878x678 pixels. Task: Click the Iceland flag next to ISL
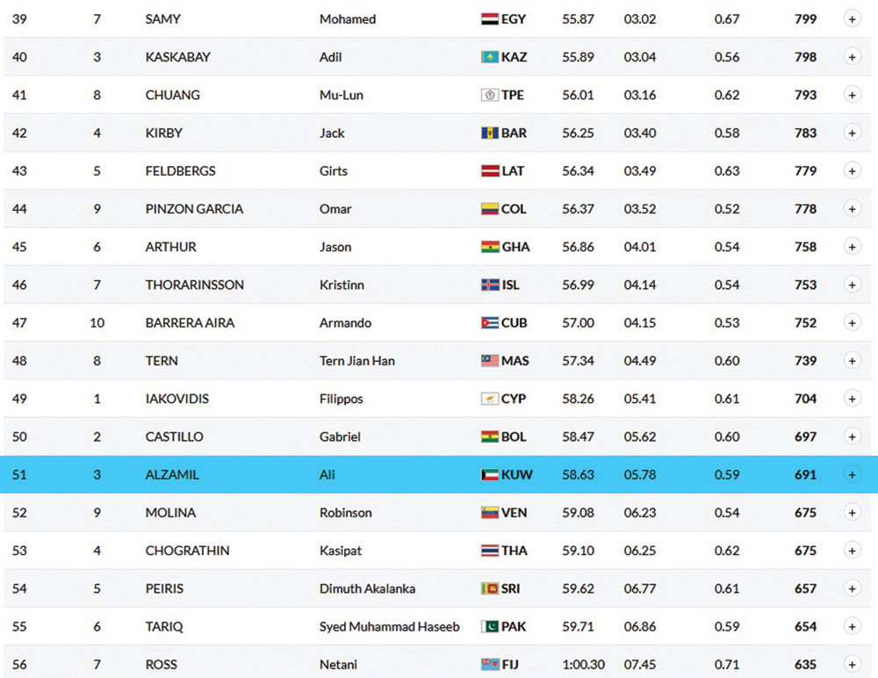coord(490,285)
